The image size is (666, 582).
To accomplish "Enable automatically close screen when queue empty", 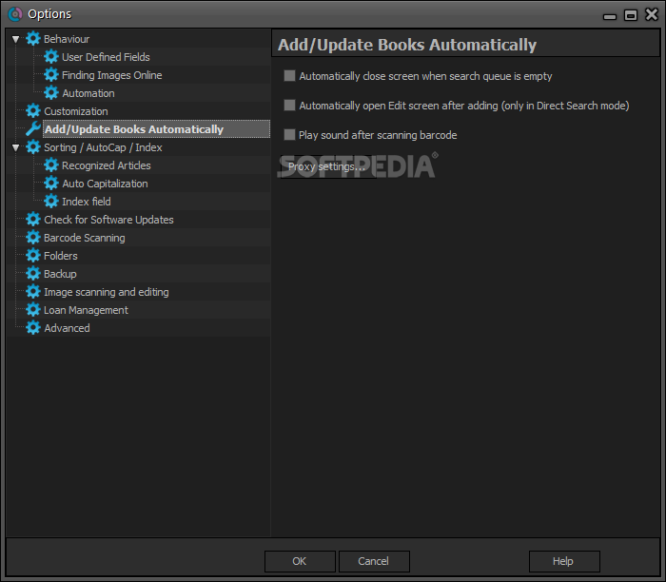I will (x=289, y=76).
